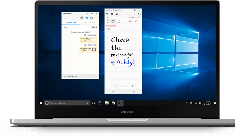Click the blue Smart View icon in Samsung Flow
The height and width of the screenshot is (137, 235).
[87, 18]
